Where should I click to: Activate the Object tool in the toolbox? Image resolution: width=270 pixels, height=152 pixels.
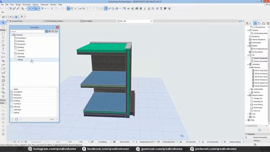point(3,89)
